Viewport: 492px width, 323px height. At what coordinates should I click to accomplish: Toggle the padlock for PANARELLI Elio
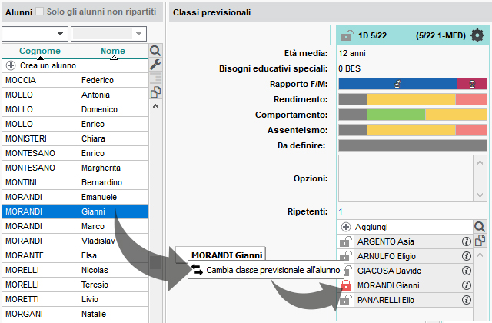pyautogui.click(x=345, y=300)
